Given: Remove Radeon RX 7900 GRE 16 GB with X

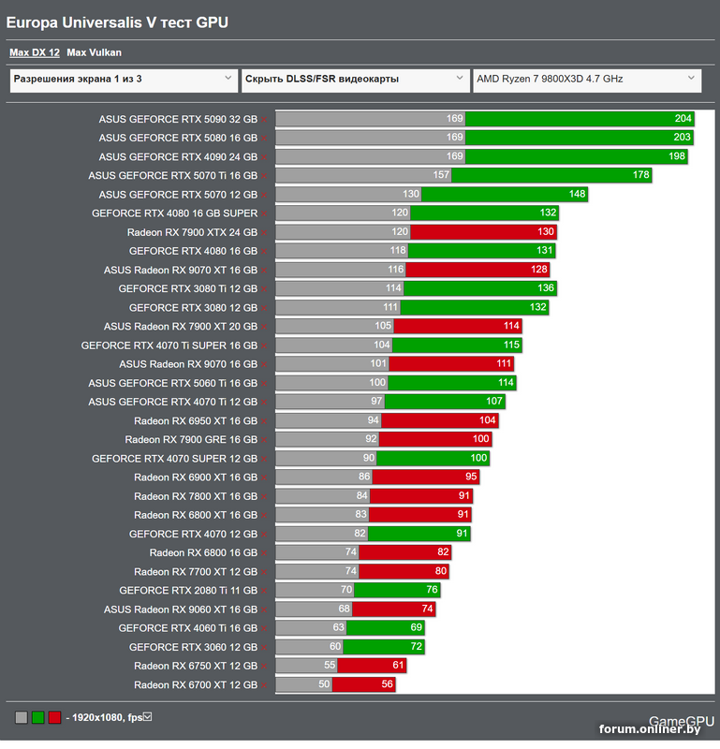Looking at the screenshot, I should pyautogui.click(x=264, y=440).
